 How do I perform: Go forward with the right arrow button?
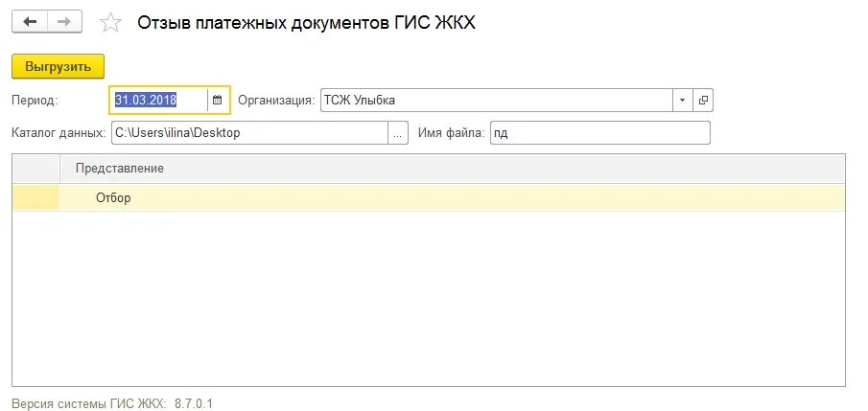(65, 22)
